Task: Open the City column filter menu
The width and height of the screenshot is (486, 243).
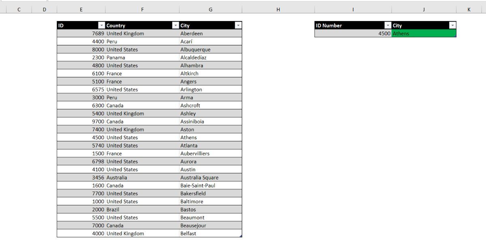Action: click(x=238, y=25)
